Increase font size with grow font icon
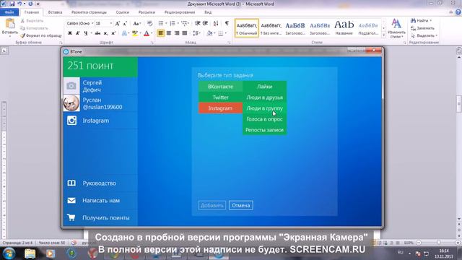 (117, 23)
